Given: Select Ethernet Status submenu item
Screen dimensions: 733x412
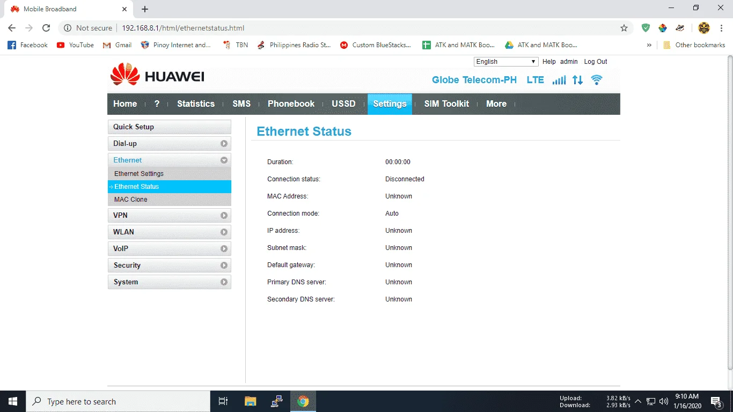Looking at the screenshot, I should 170,187.
